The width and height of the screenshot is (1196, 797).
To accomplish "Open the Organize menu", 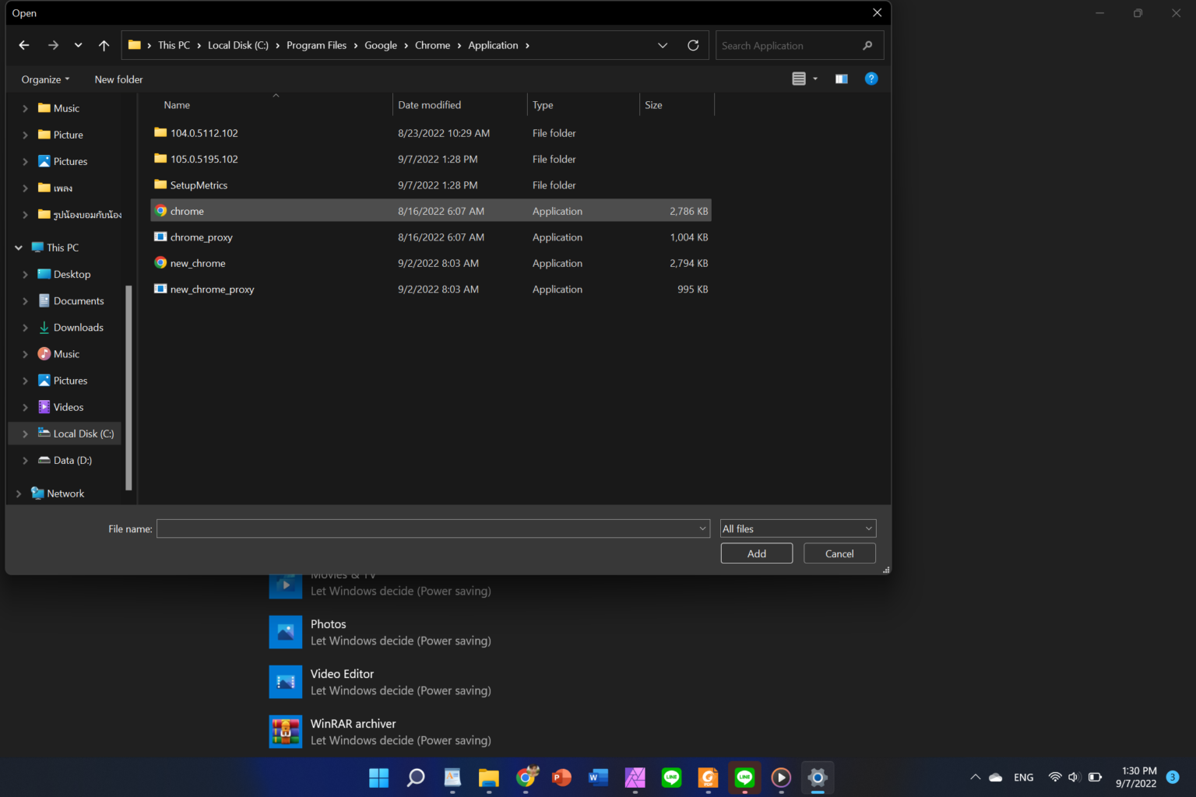I will point(44,79).
